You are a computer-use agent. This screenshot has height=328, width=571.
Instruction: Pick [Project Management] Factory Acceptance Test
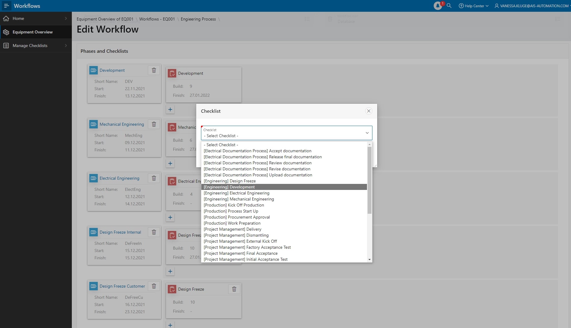(247, 247)
